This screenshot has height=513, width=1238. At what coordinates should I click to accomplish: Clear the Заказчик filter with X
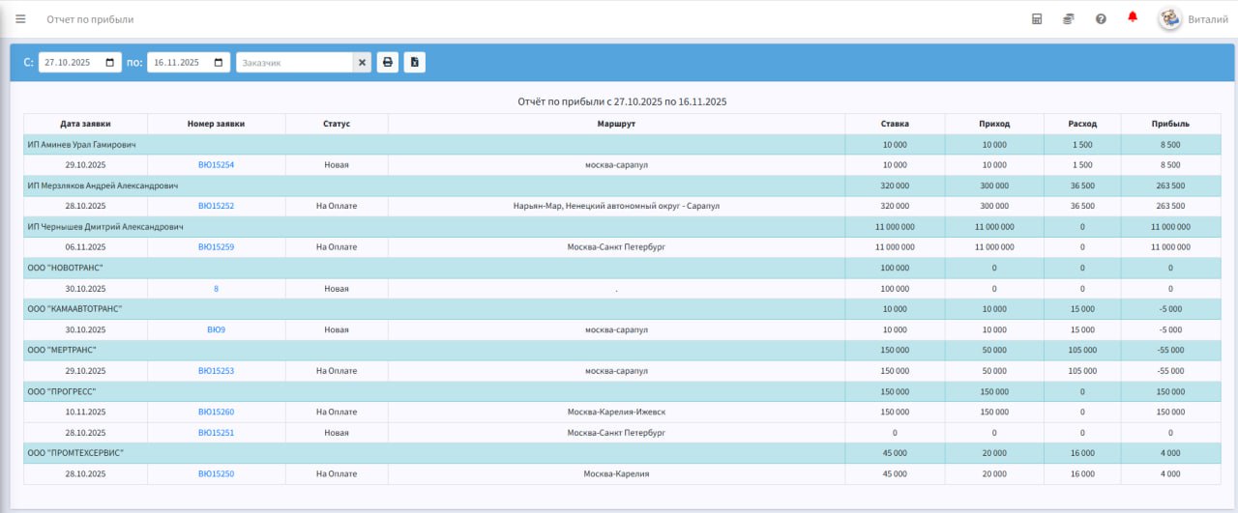point(362,62)
